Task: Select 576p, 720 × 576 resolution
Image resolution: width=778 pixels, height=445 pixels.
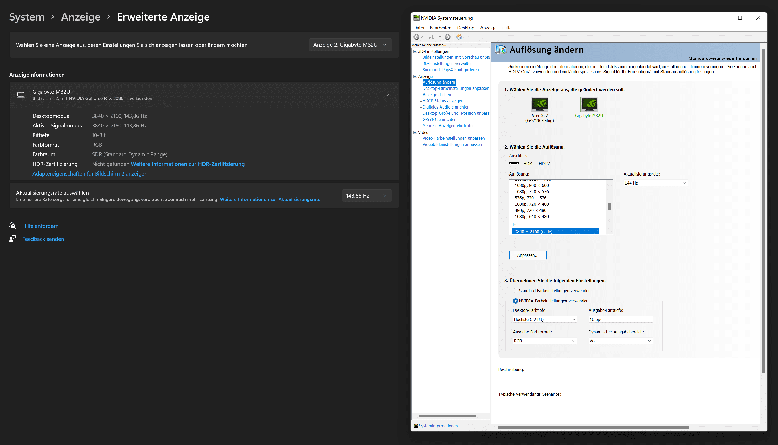Action: (530, 198)
